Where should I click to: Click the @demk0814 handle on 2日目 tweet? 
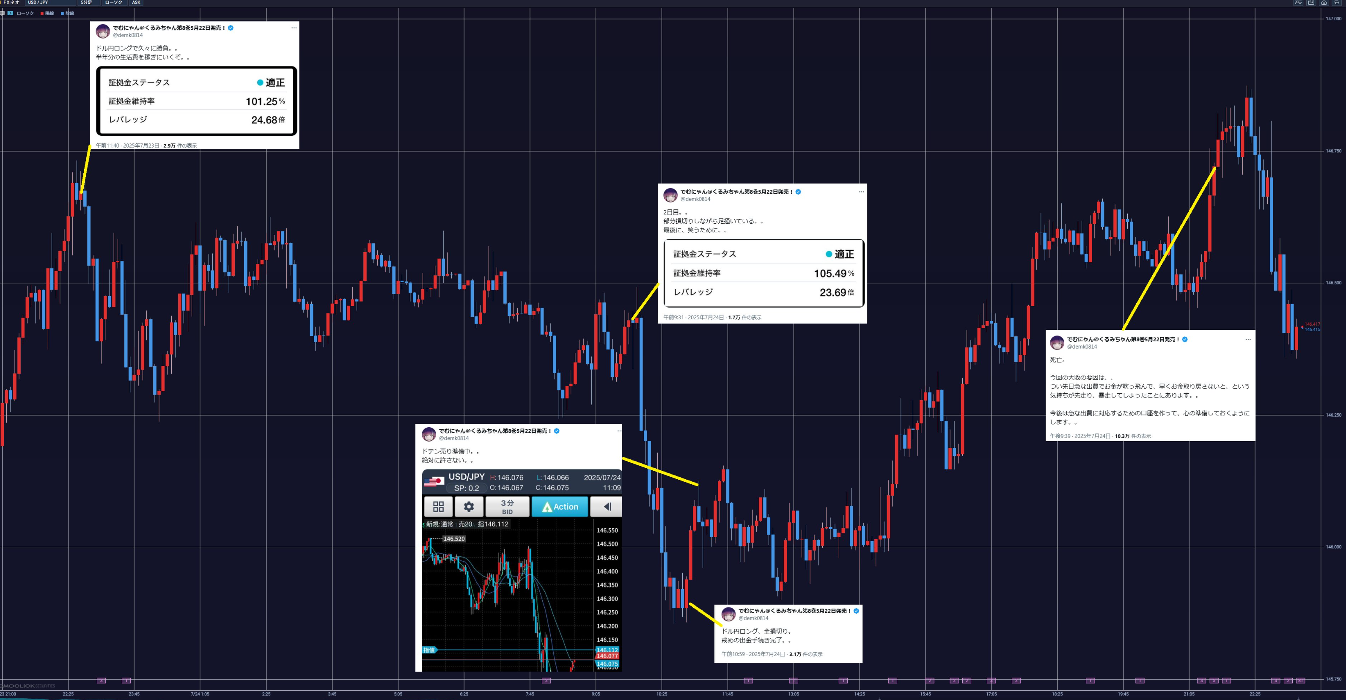[695, 199]
